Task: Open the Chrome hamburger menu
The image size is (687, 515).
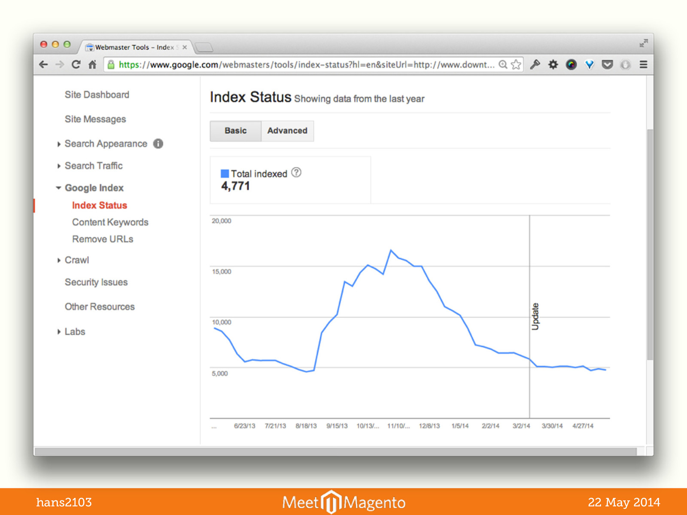Action: [643, 65]
